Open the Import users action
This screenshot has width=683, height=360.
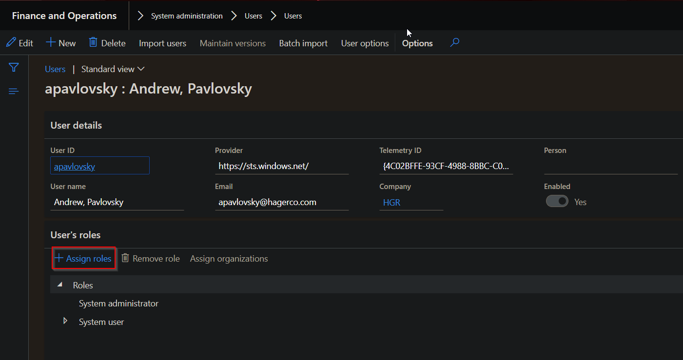coord(162,43)
